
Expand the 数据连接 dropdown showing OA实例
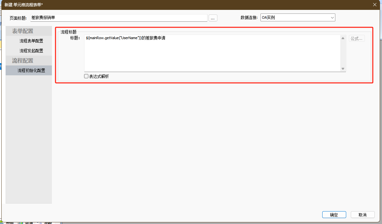click(x=298, y=17)
